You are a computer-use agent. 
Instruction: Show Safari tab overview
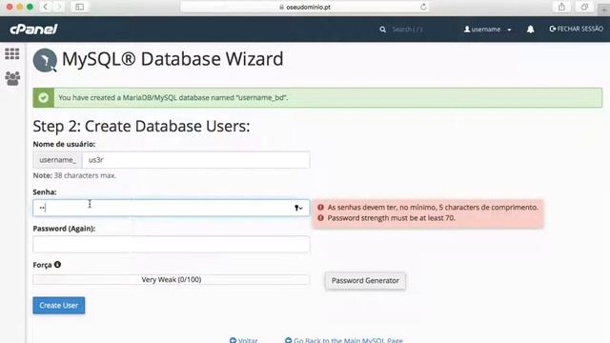click(584, 7)
